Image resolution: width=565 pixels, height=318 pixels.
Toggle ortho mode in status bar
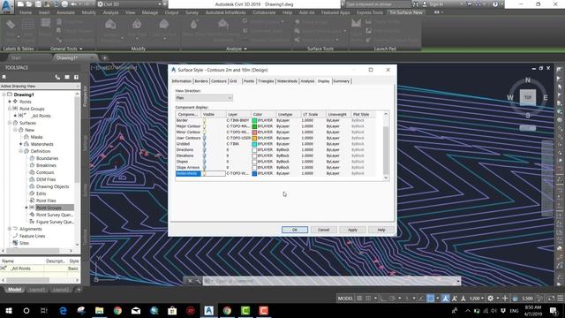(x=383, y=299)
